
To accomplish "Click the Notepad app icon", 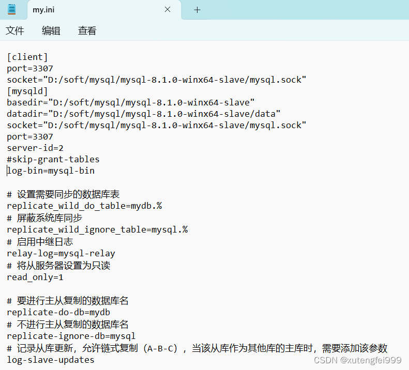I will point(11,9).
